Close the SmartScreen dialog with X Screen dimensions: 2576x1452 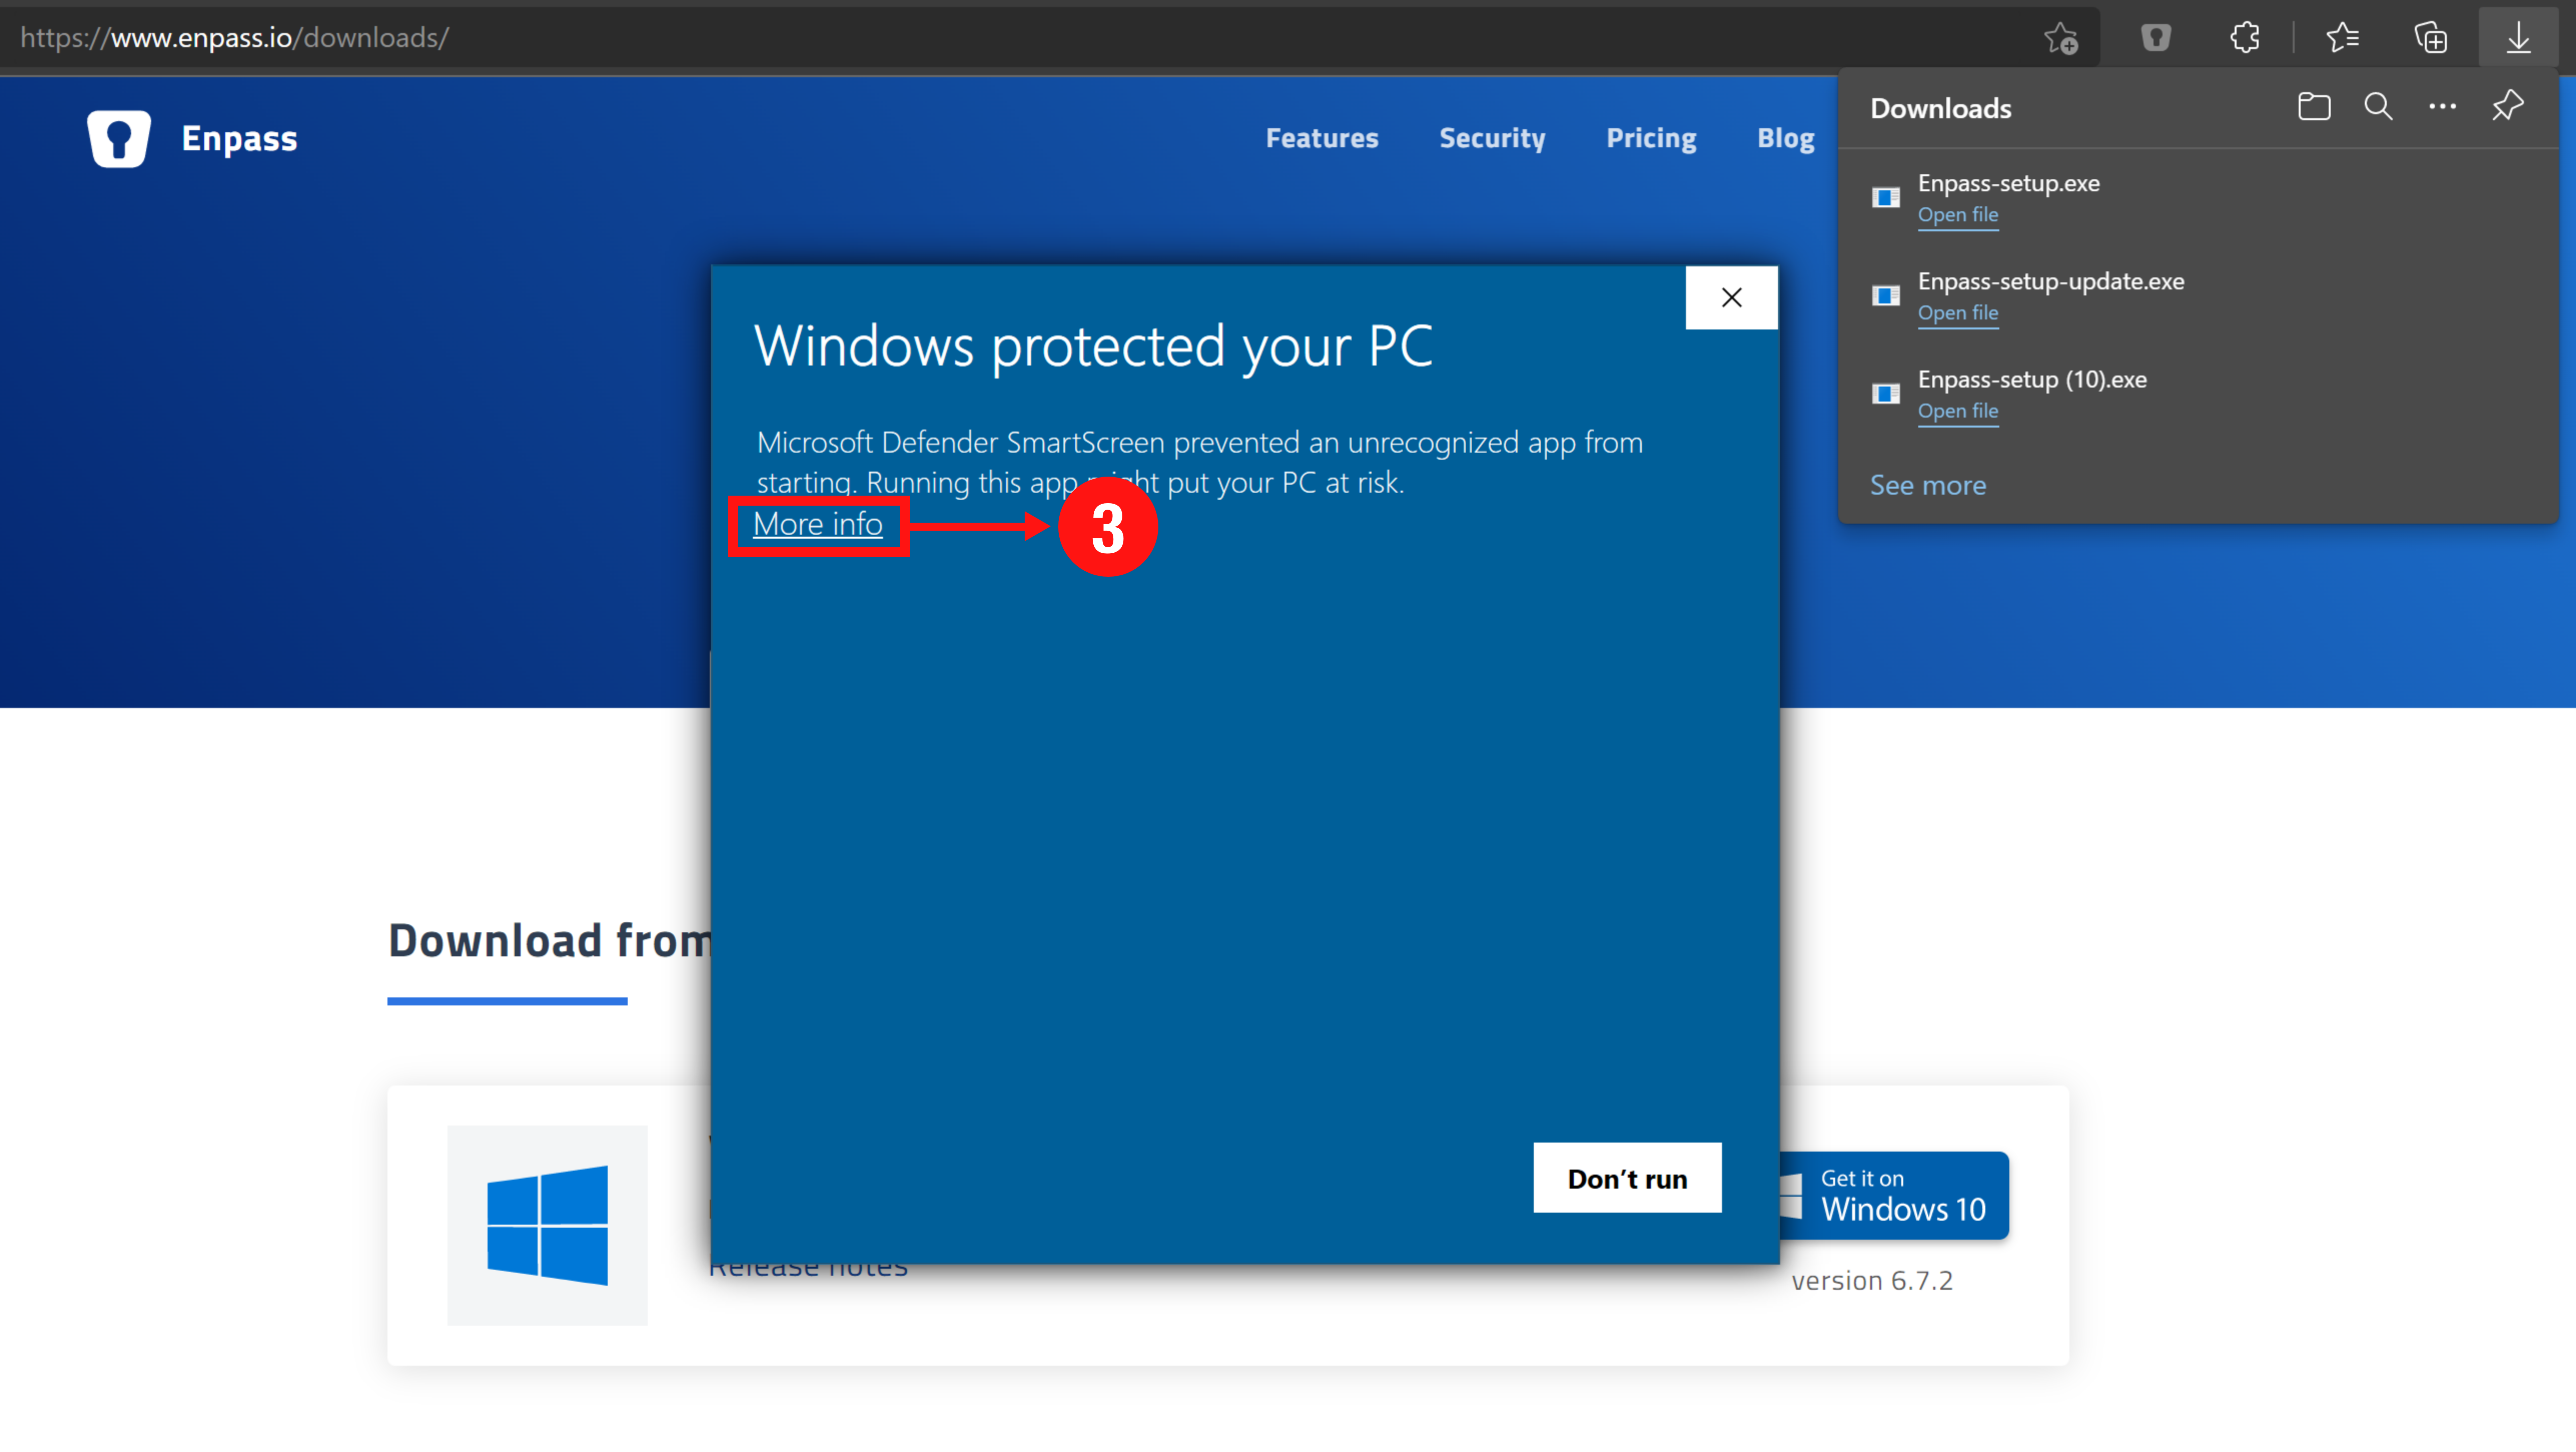point(1731,297)
